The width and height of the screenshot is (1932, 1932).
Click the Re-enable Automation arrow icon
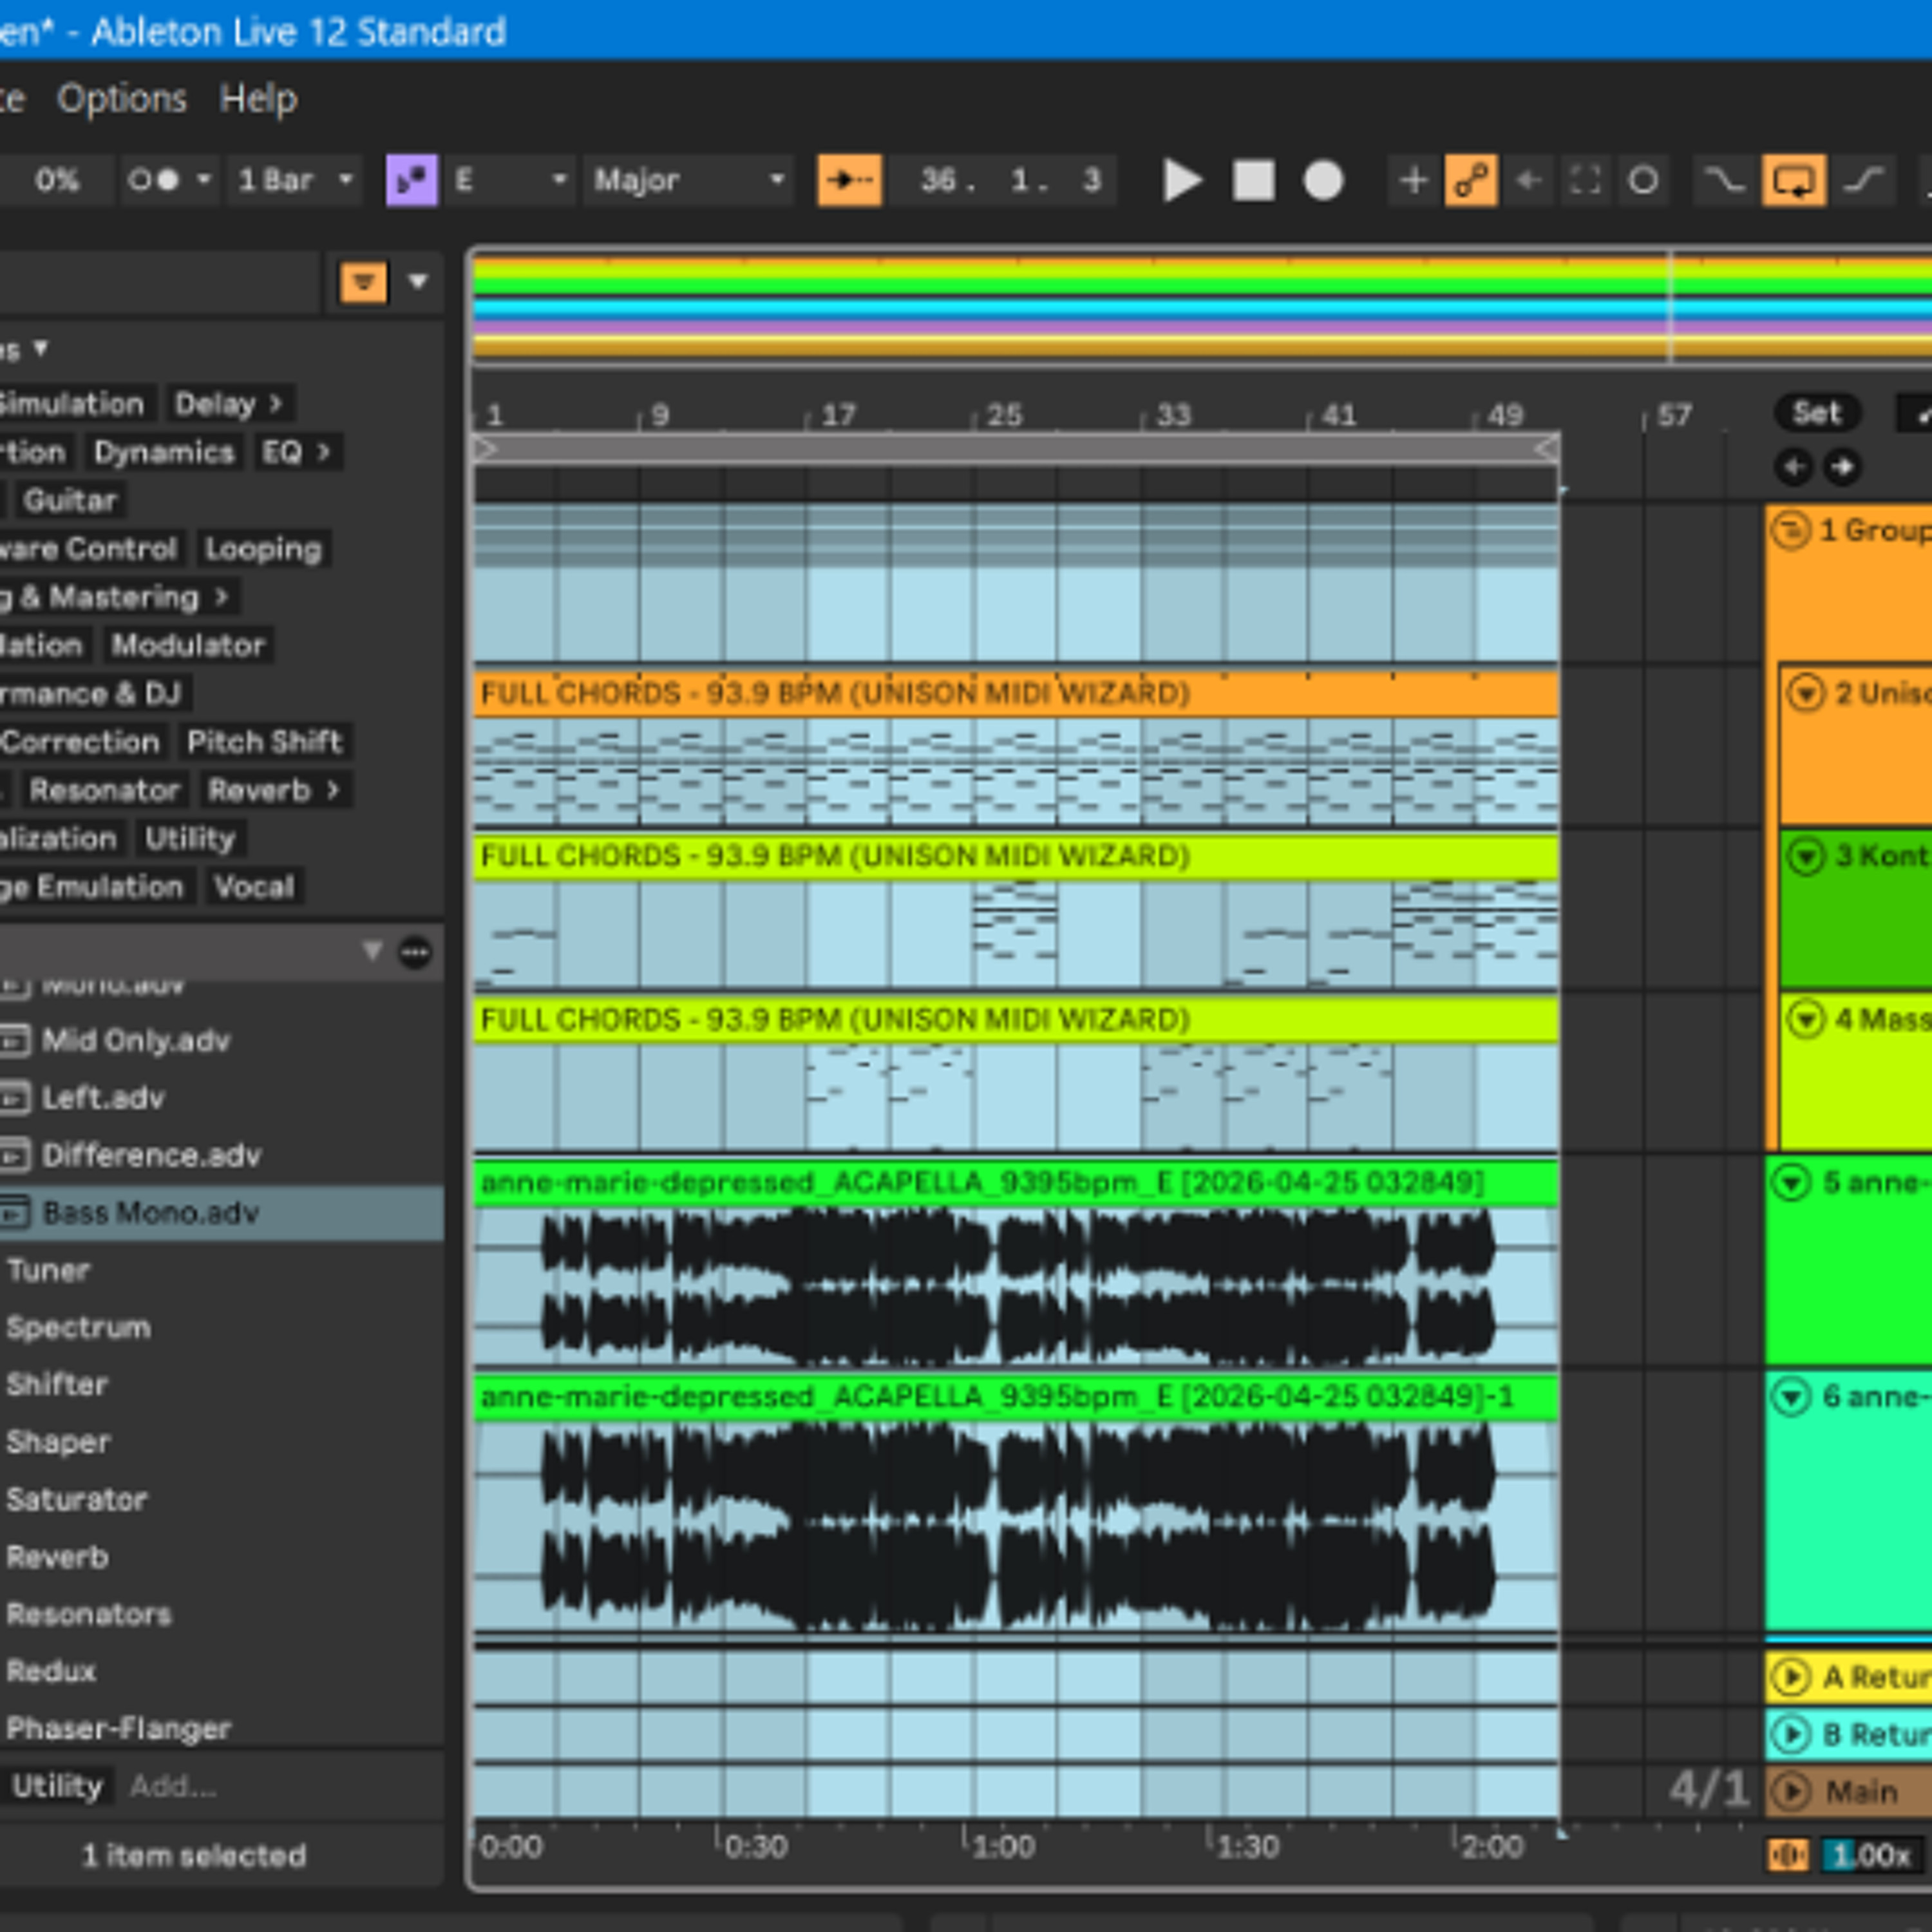point(1528,181)
